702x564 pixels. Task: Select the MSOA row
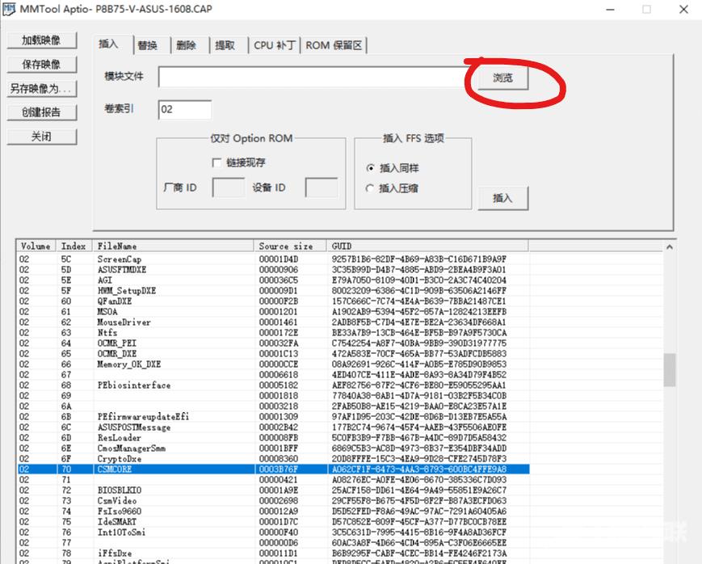coord(273,312)
